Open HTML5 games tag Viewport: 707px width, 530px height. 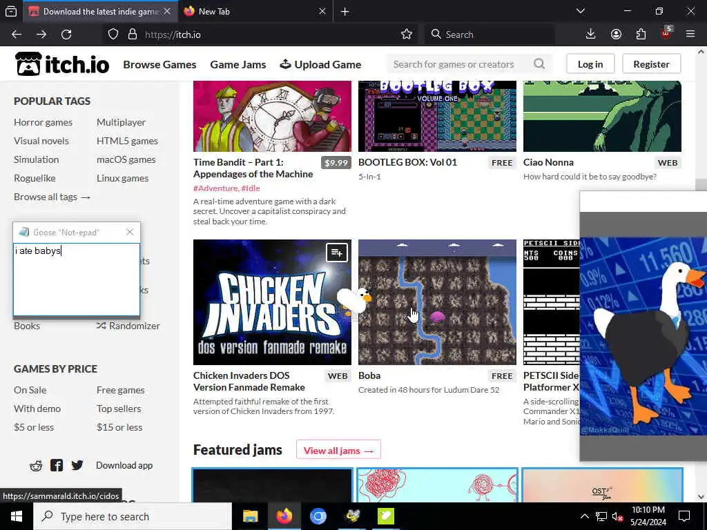(x=127, y=141)
